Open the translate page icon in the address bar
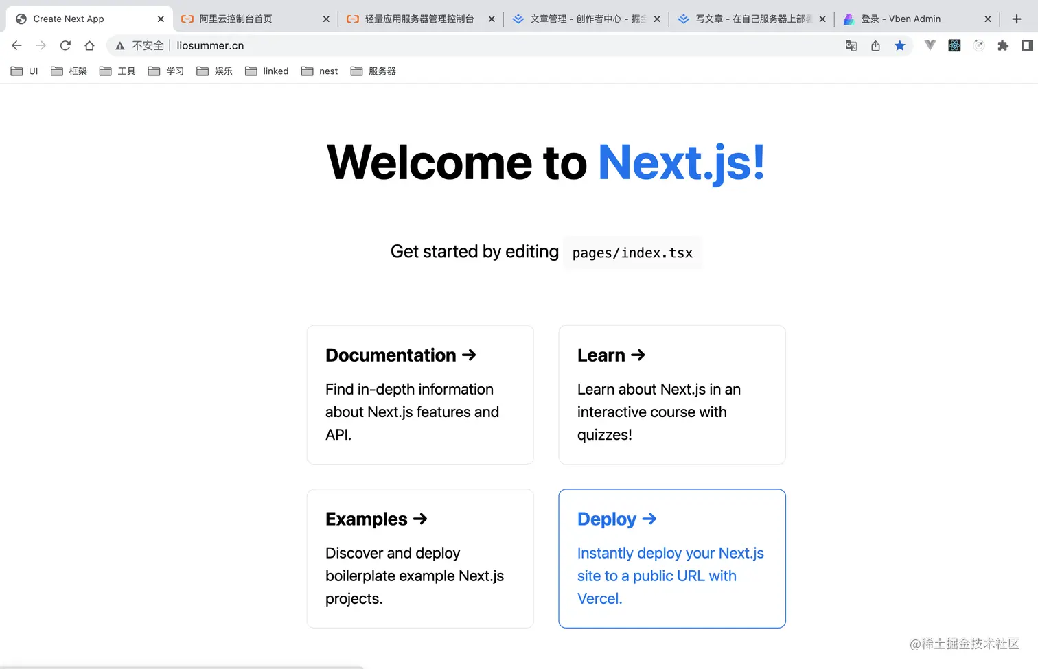The width and height of the screenshot is (1038, 669). [x=851, y=45]
